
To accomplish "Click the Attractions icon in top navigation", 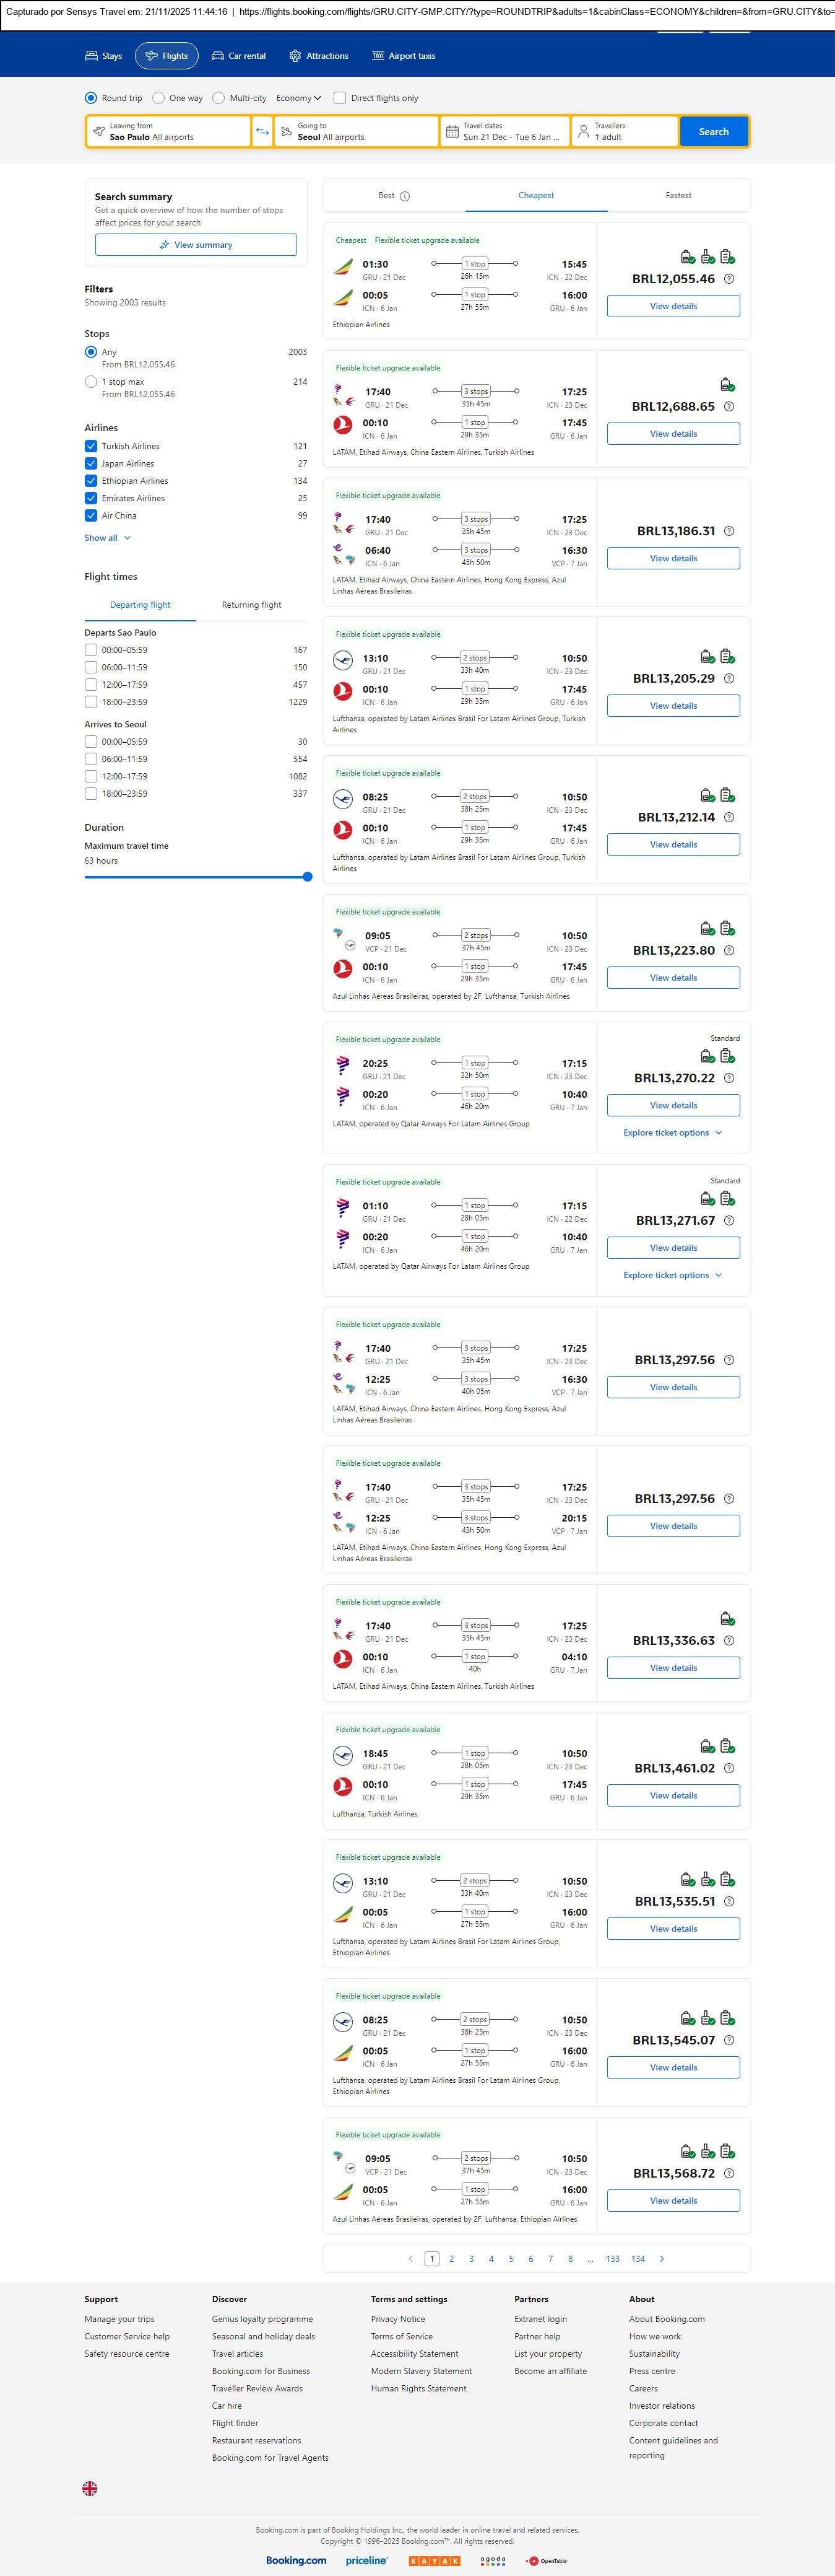I will click(295, 56).
